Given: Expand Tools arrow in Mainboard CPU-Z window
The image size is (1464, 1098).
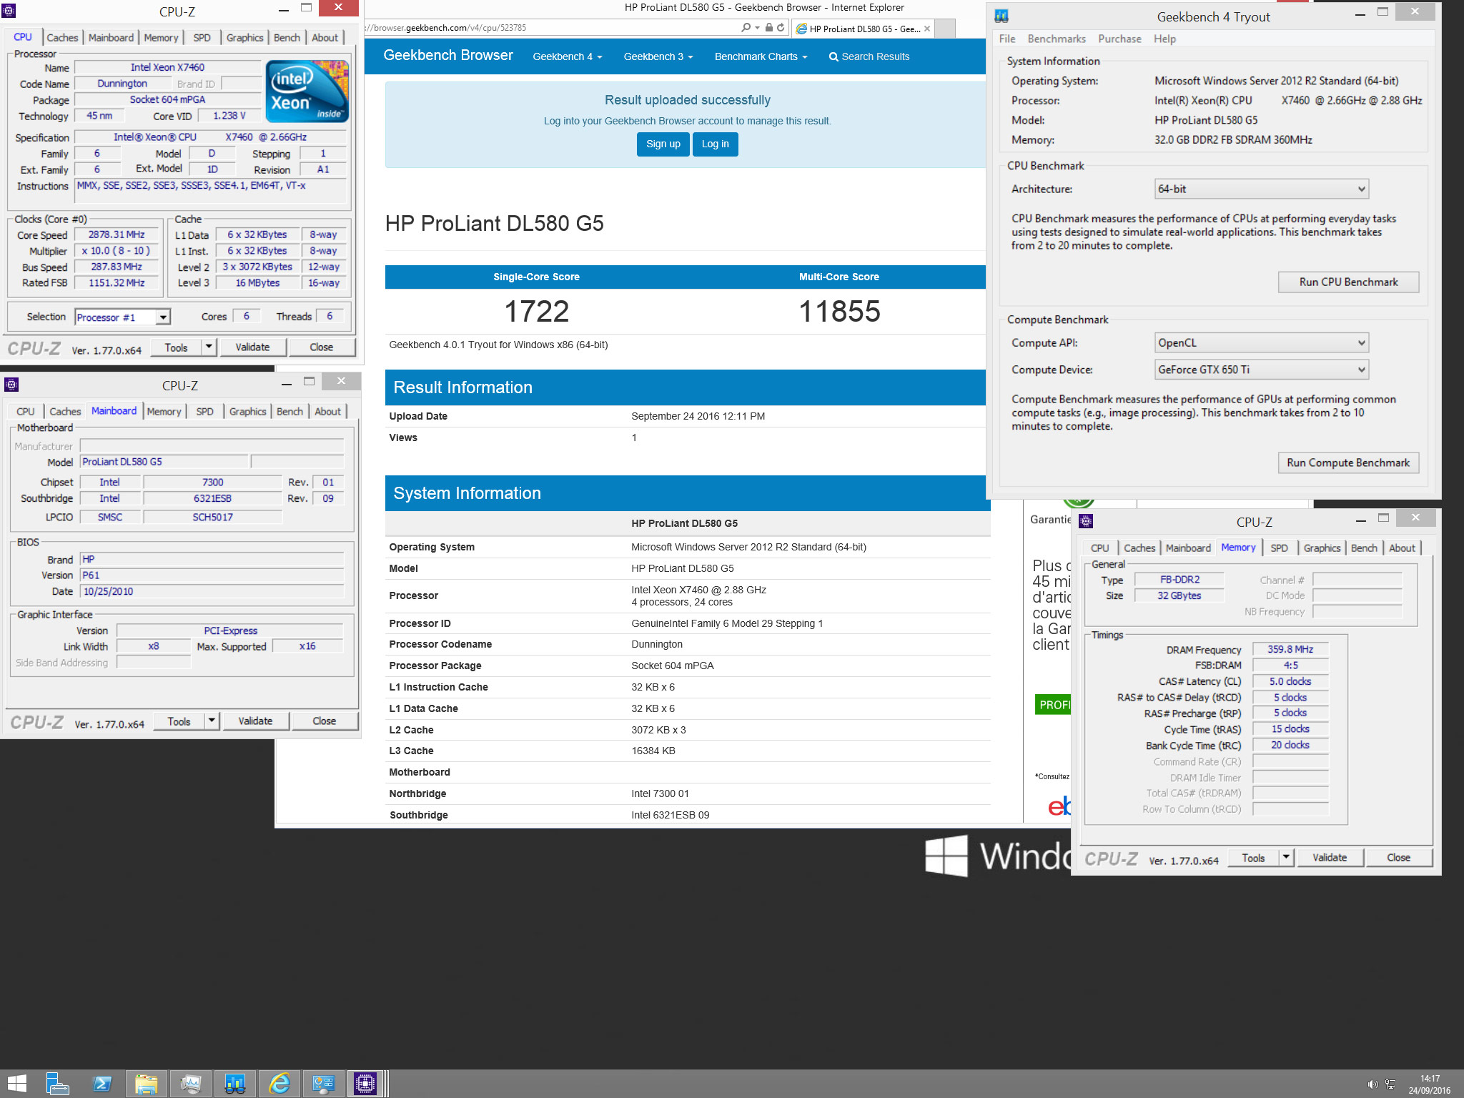Looking at the screenshot, I should pyautogui.click(x=212, y=721).
